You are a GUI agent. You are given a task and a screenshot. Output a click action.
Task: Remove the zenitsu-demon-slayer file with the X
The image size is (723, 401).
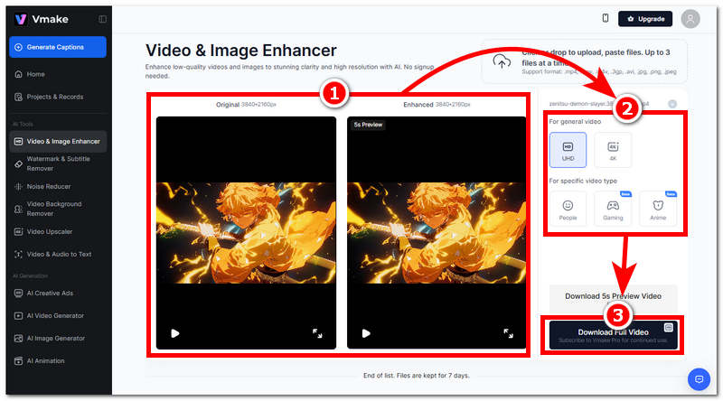click(x=672, y=104)
